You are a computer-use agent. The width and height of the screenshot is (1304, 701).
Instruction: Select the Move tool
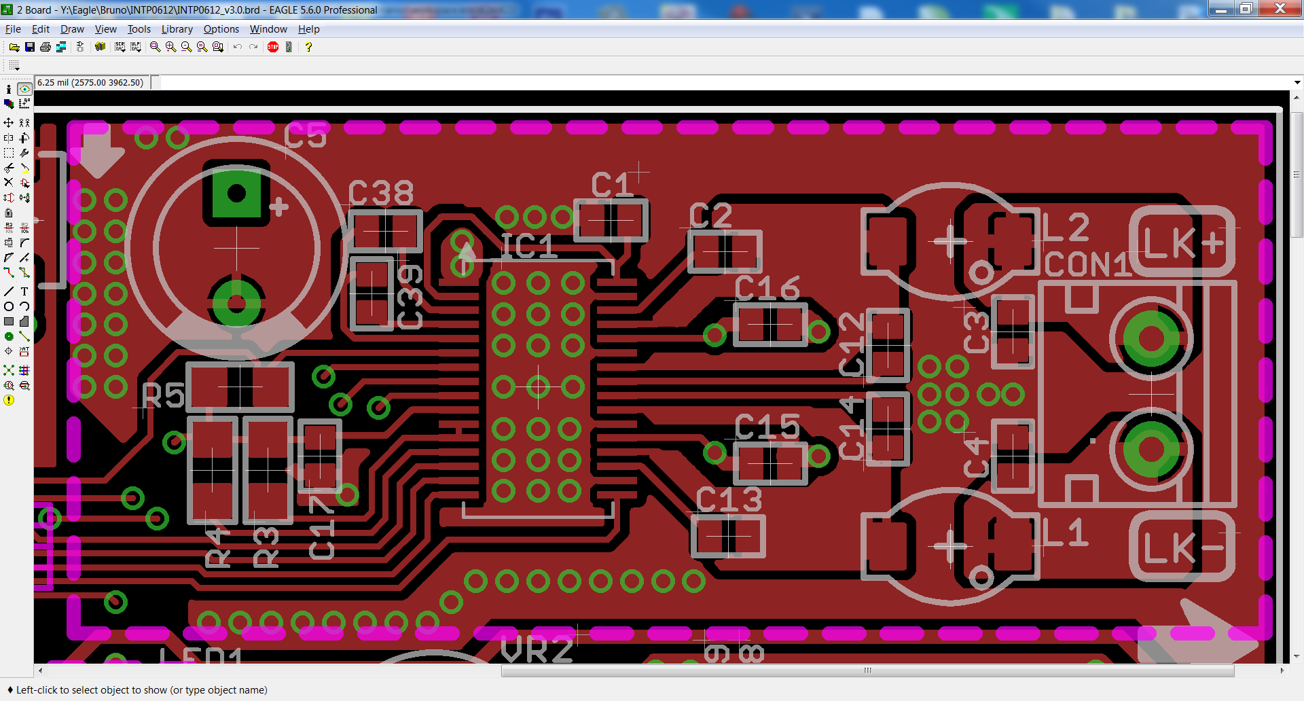(9, 123)
